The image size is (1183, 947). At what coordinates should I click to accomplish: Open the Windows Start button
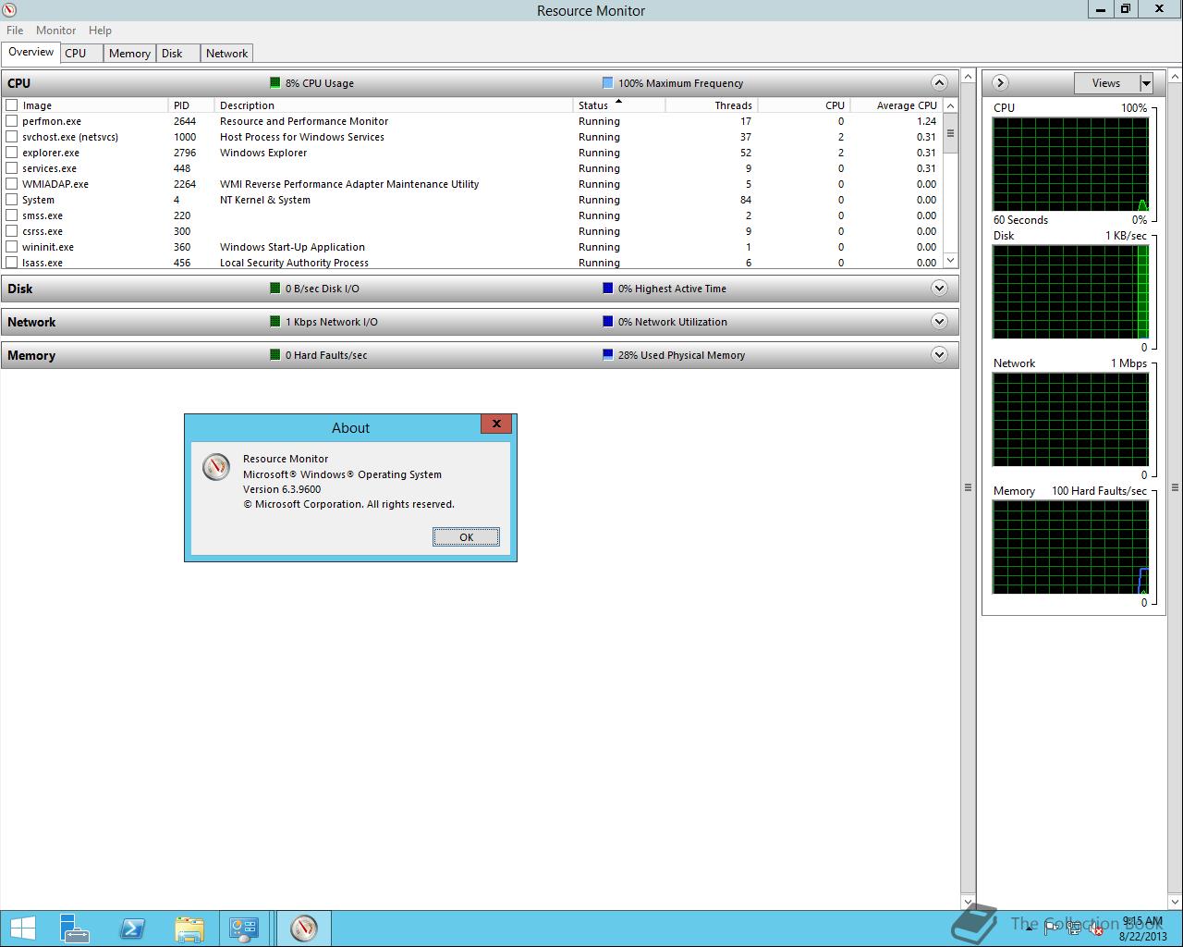(x=22, y=929)
